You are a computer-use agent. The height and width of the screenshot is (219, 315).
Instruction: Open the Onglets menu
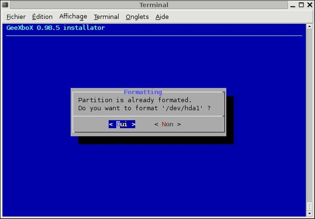point(137,17)
